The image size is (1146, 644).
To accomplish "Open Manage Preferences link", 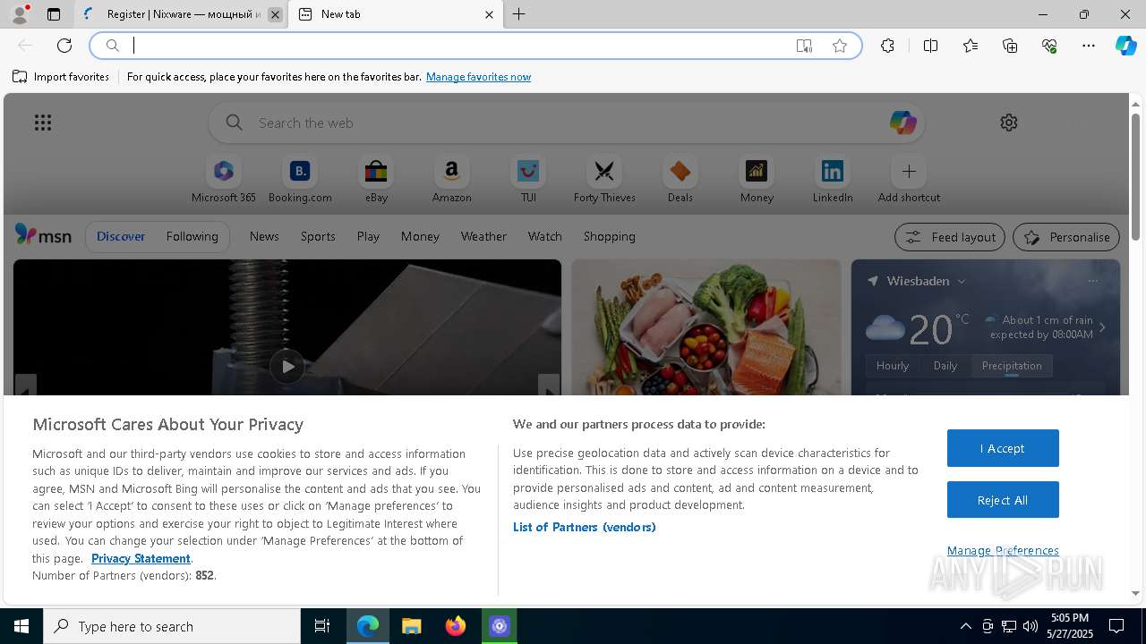I will (1003, 550).
